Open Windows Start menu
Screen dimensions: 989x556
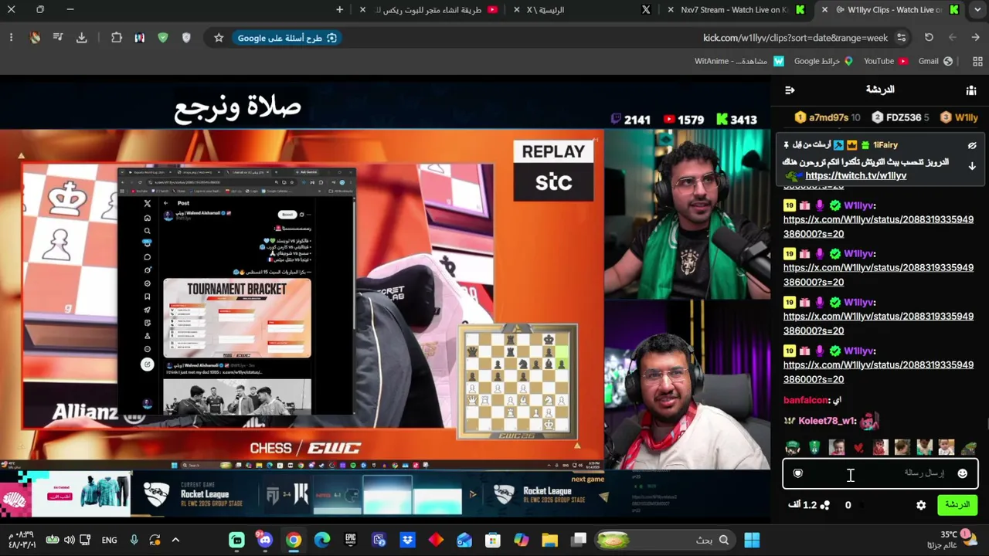[x=752, y=541]
